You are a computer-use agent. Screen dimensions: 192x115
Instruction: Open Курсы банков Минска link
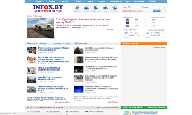(158, 17)
